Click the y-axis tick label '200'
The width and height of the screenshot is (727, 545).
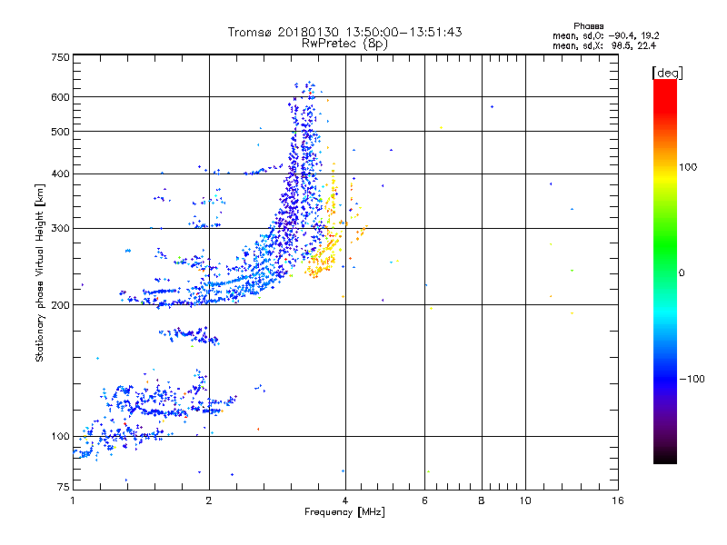point(60,305)
